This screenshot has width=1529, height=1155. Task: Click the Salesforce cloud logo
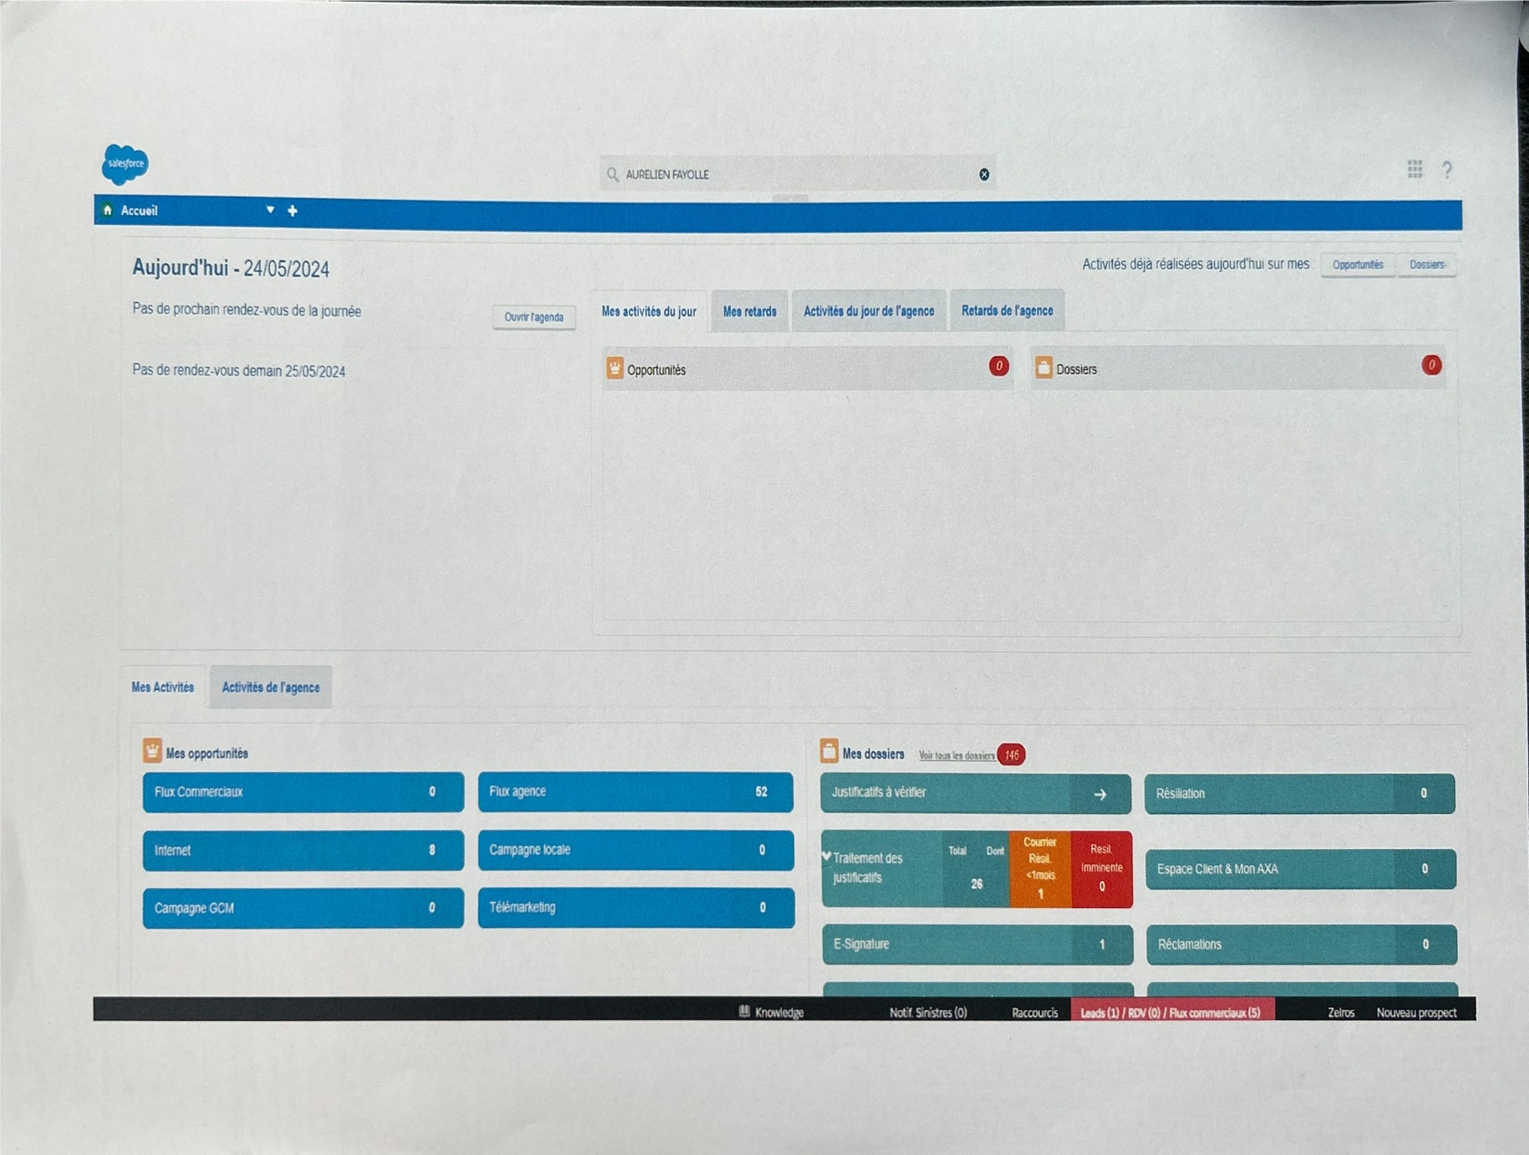pos(125,164)
